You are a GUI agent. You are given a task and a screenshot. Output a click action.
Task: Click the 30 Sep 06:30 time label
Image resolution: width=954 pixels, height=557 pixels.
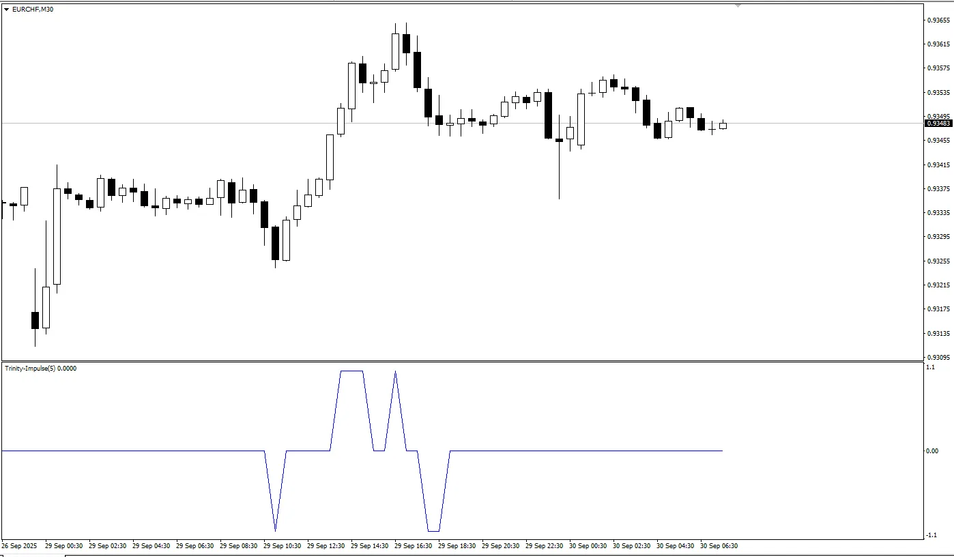719,546
